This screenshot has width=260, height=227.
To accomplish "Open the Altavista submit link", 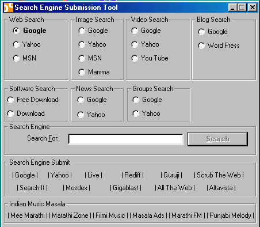I will tap(221, 188).
